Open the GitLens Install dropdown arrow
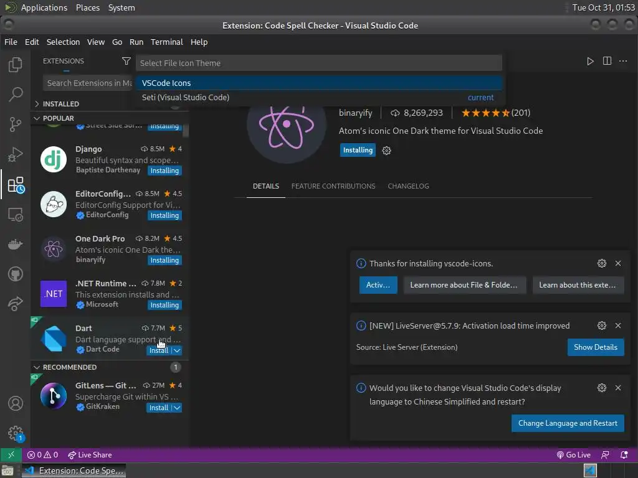This screenshot has width=638, height=478. coord(177,408)
